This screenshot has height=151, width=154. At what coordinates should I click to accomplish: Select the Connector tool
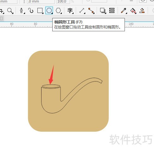(91, 10)
